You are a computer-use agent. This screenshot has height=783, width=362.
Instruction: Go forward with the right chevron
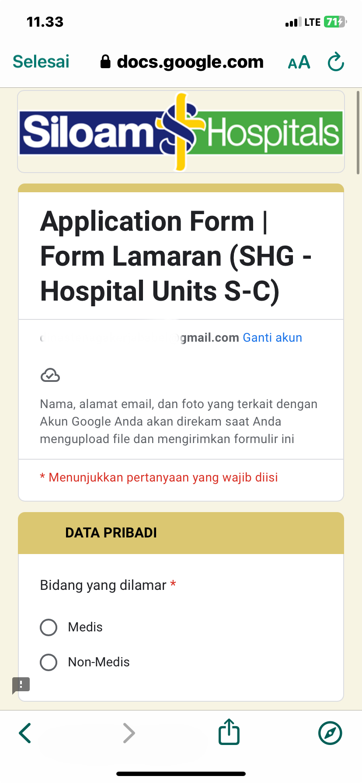click(x=129, y=733)
